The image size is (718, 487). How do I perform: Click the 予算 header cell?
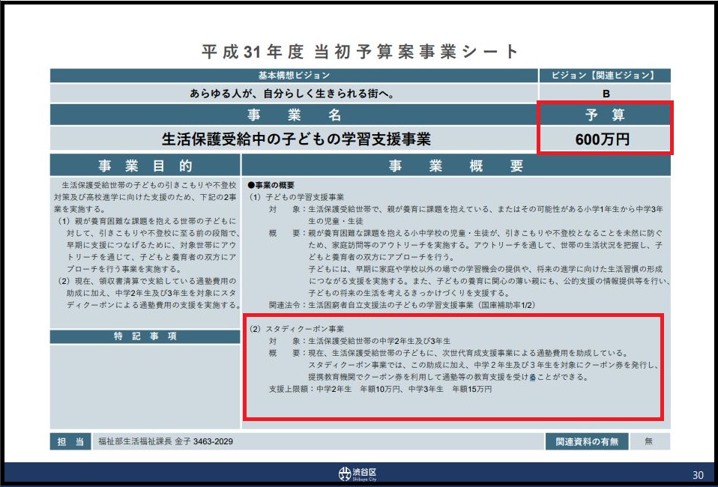click(x=605, y=115)
